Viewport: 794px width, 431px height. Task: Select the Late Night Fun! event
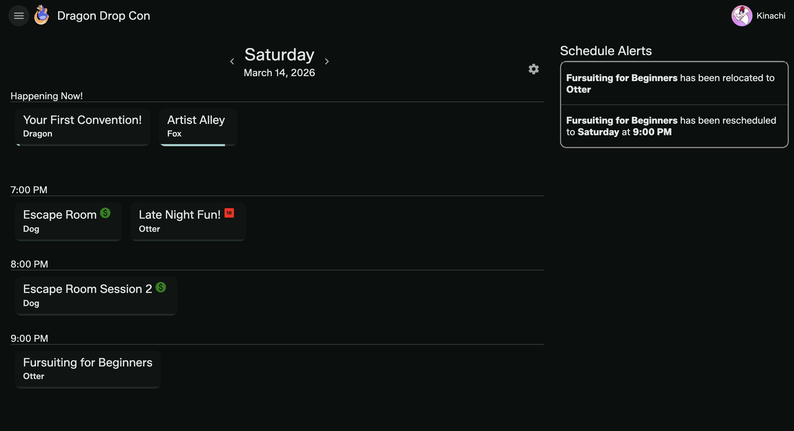click(188, 221)
